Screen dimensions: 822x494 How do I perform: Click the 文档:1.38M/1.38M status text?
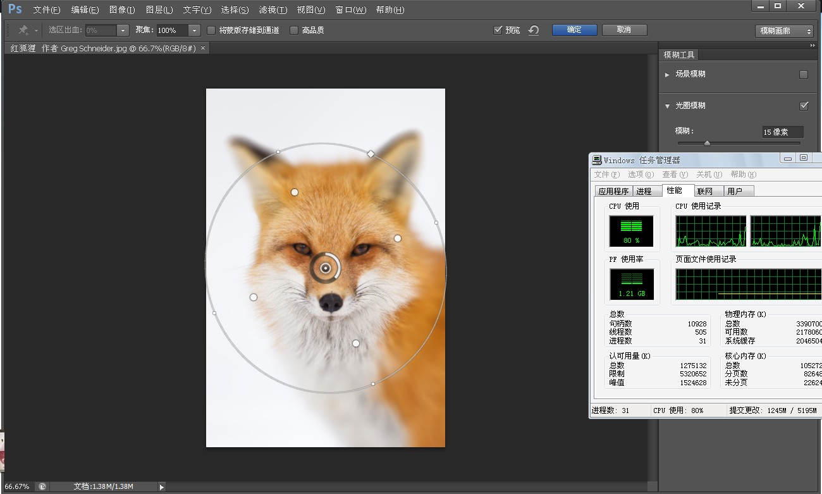click(103, 486)
